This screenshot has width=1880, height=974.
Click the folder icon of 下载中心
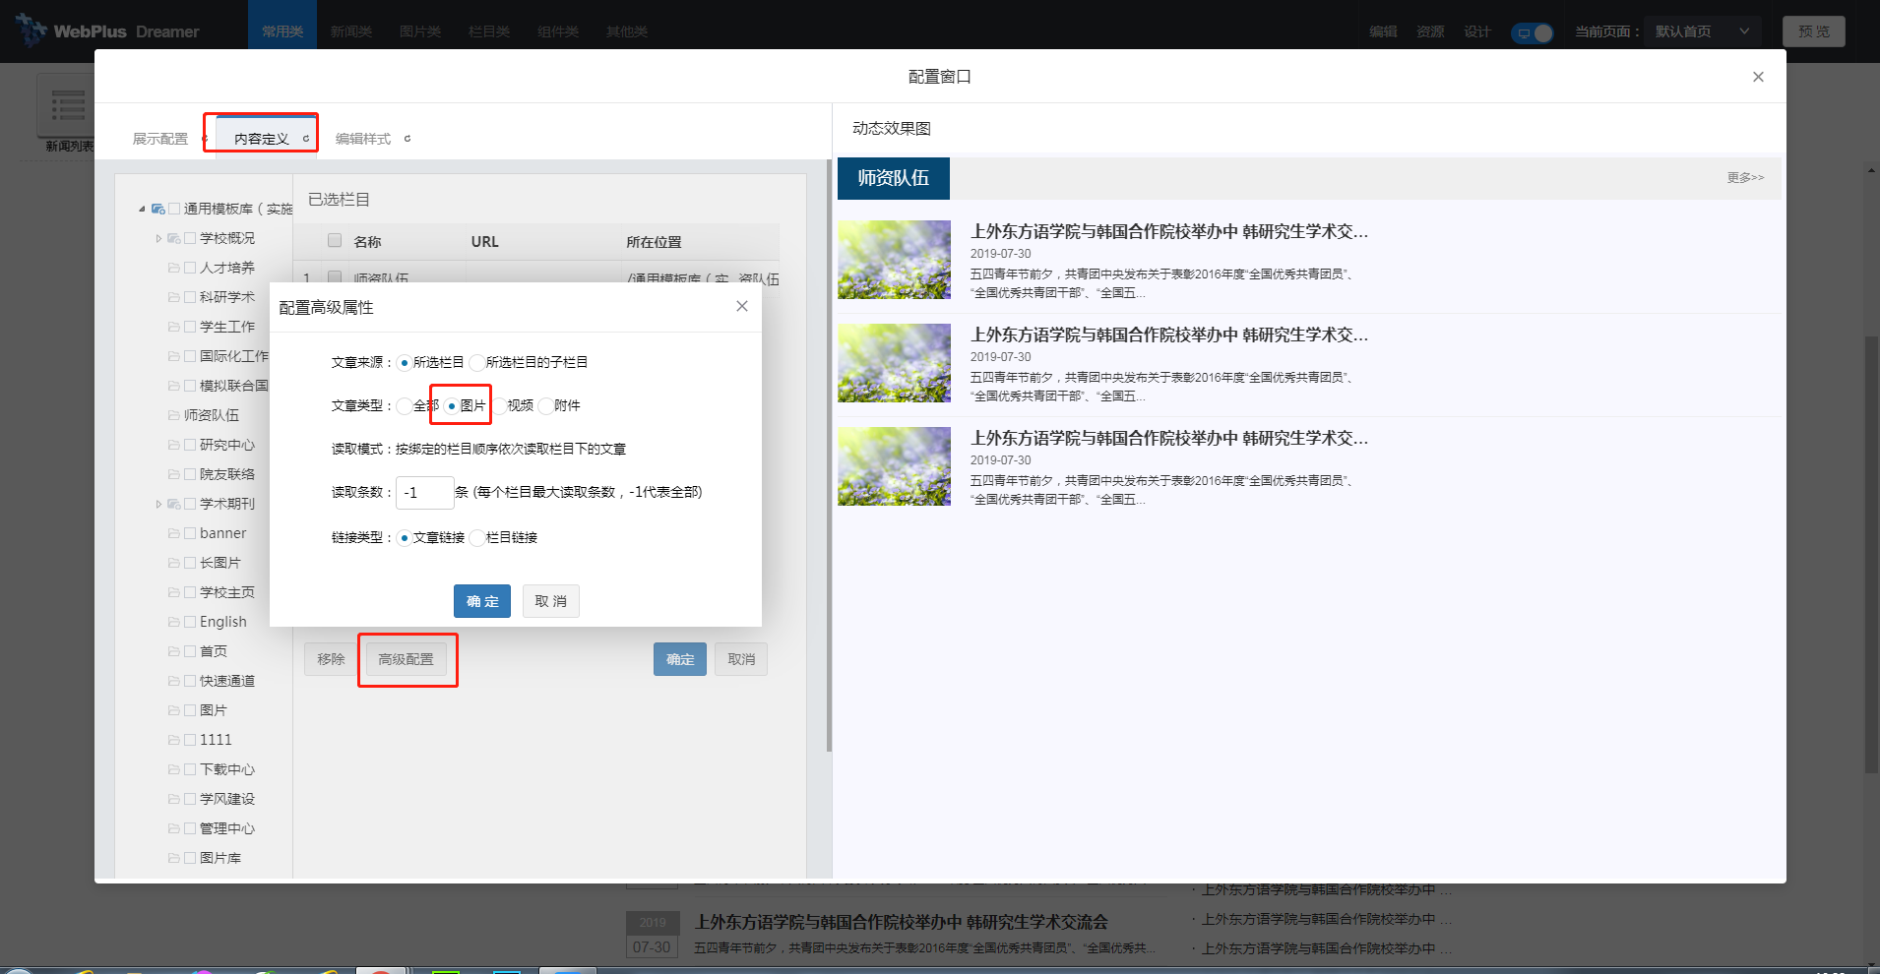pyautogui.click(x=174, y=769)
